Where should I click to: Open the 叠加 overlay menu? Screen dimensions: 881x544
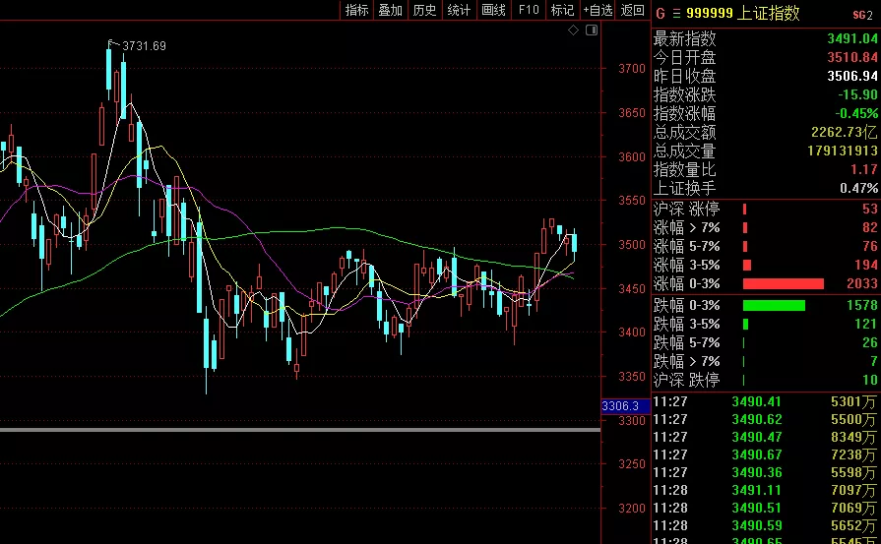pyautogui.click(x=391, y=10)
